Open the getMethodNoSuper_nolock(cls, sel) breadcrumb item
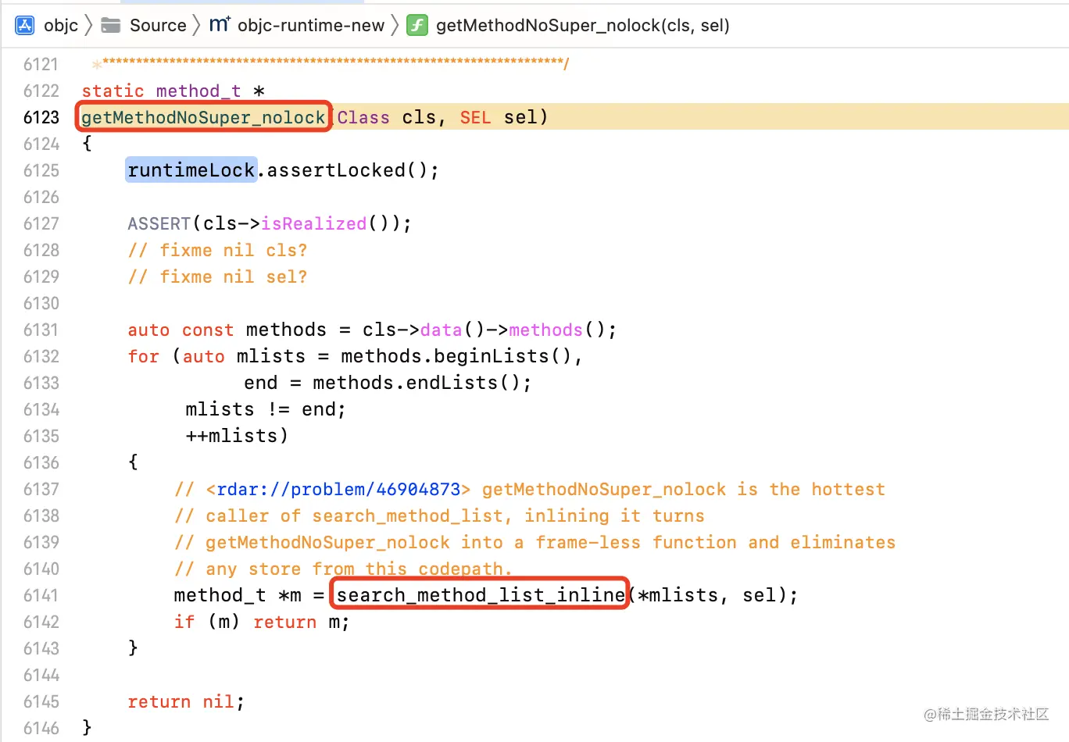 pos(583,26)
